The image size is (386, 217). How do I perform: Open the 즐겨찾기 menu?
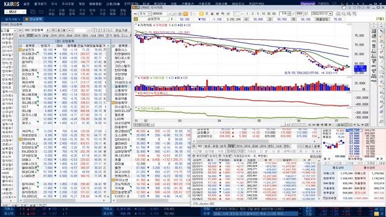pos(40,4)
